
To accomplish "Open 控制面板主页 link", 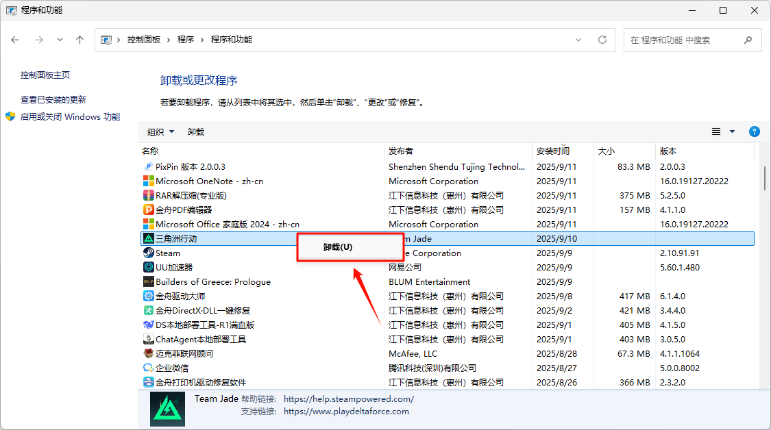I will coord(45,75).
